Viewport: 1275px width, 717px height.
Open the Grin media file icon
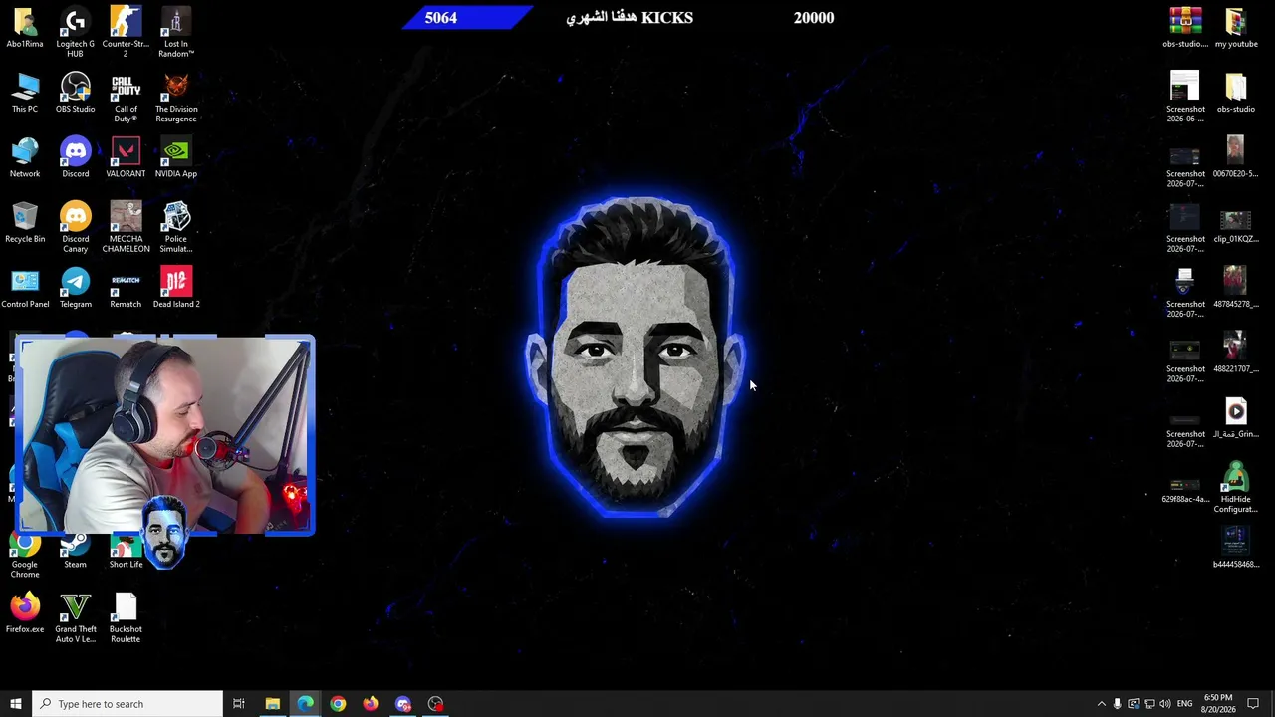[x=1235, y=418]
